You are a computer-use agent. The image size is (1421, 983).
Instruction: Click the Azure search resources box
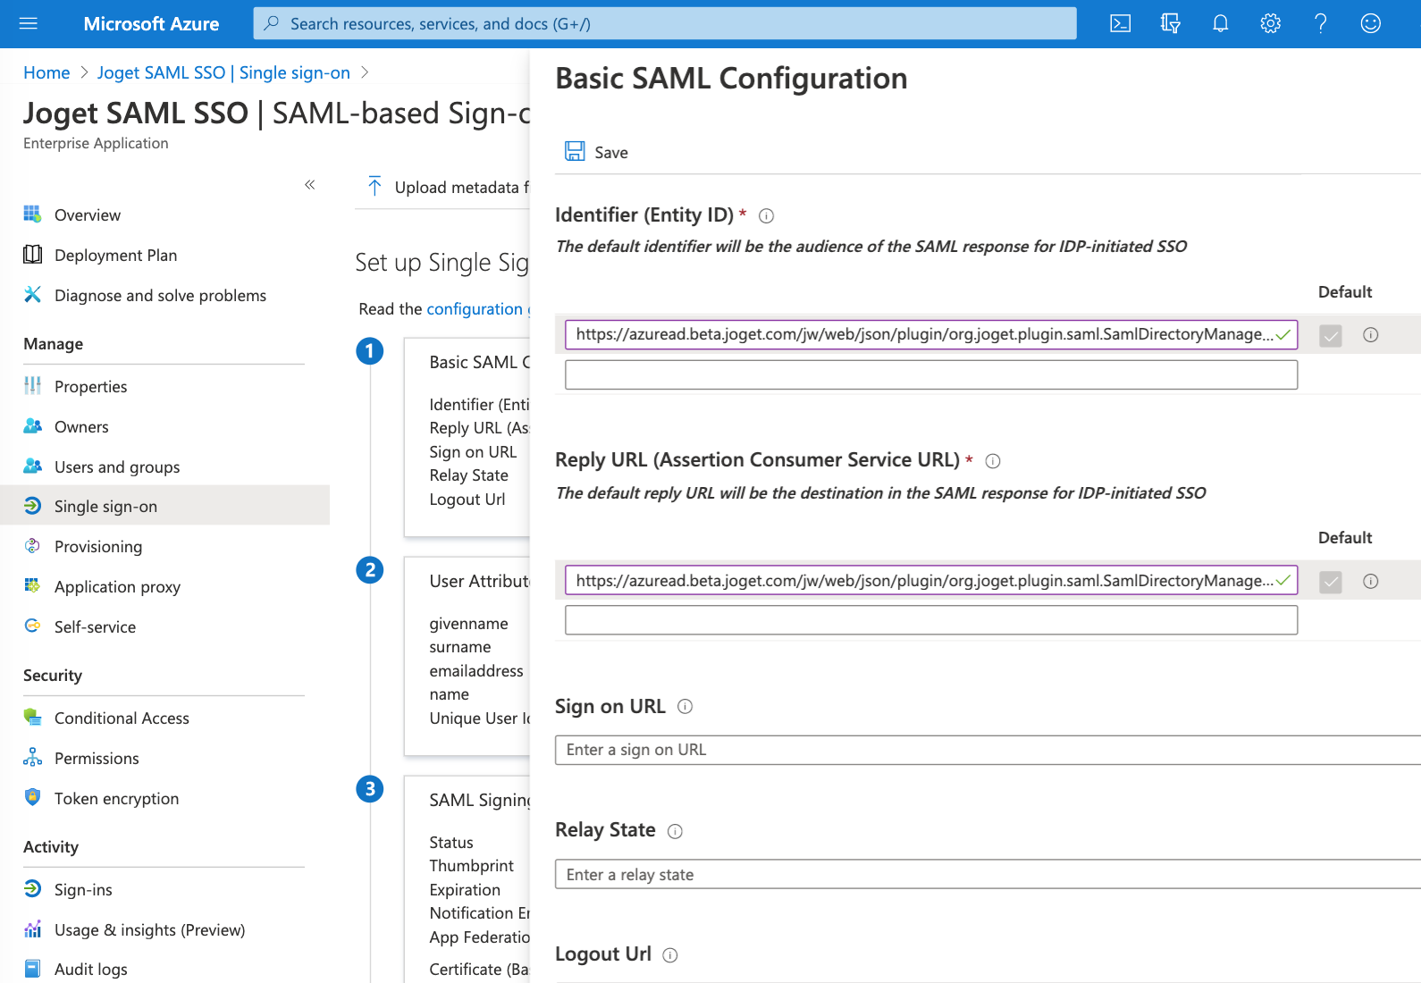pos(664,24)
